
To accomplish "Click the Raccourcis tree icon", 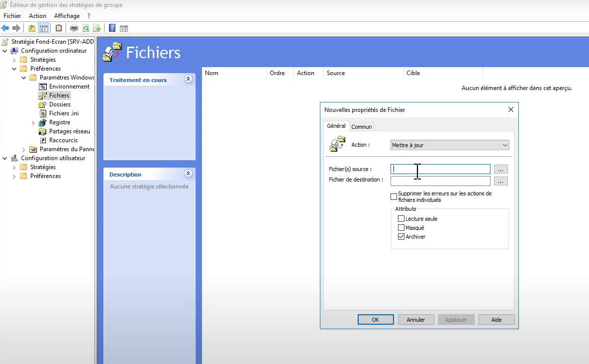I will pyautogui.click(x=43, y=140).
